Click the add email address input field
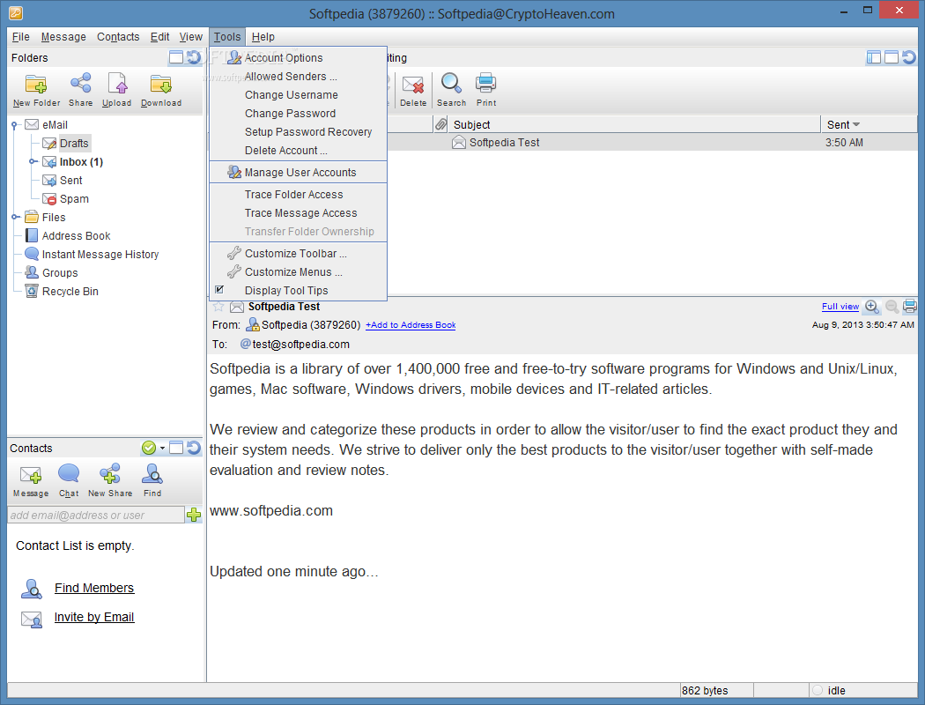The height and width of the screenshot is (705, 925). (x=96, y=515)
